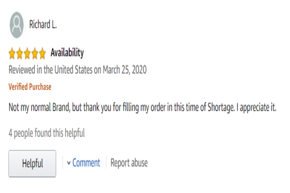Click the '4 people found this helpful' text

click(47, 133)
